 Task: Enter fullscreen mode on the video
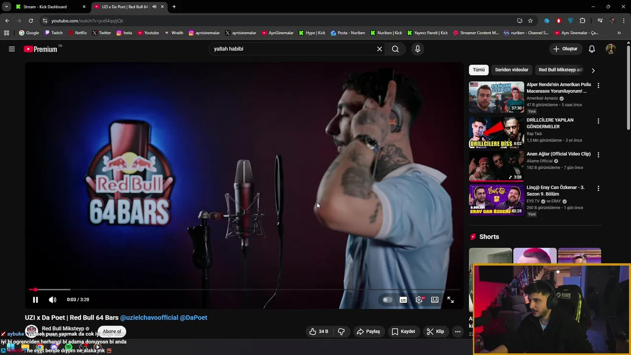451,300
